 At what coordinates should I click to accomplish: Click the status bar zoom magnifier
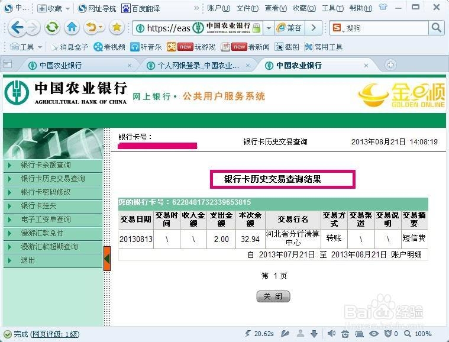[x=408, y=334]
